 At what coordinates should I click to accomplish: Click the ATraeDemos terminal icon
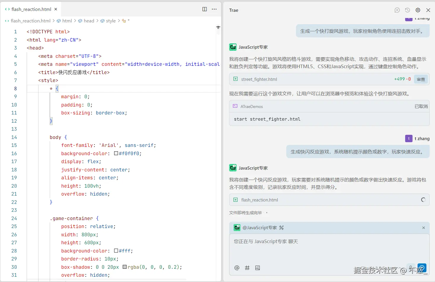(235, 106)
